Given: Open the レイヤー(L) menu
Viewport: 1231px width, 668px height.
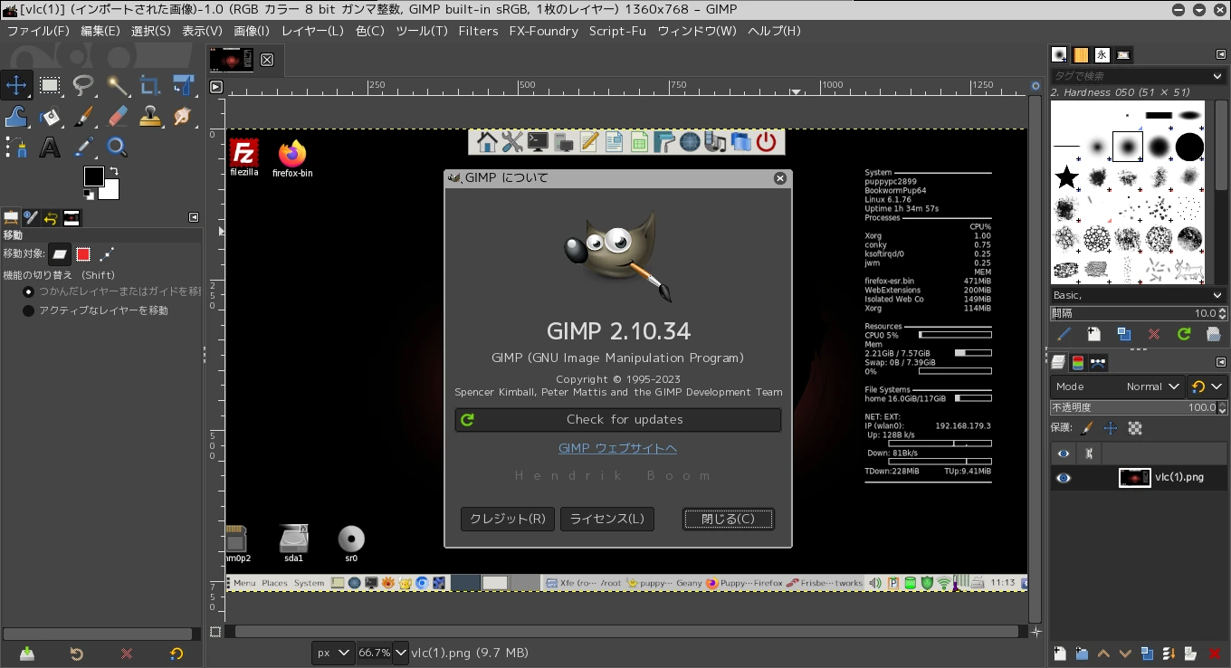Looking at the screenshot, I should click(312, 31).
